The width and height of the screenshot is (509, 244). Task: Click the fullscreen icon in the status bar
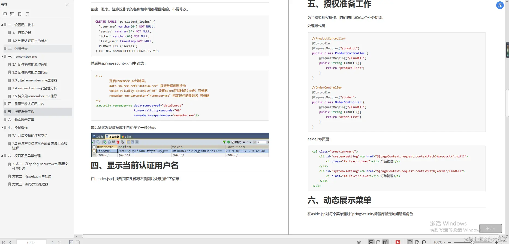click(x=503, y=242)
